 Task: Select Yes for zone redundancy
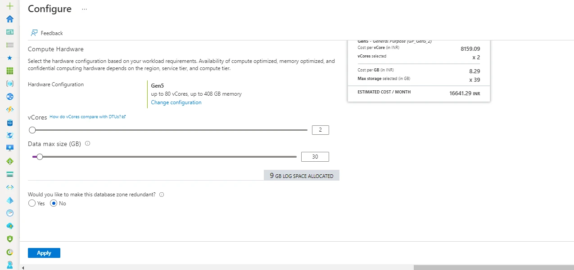tap(31, 203)
